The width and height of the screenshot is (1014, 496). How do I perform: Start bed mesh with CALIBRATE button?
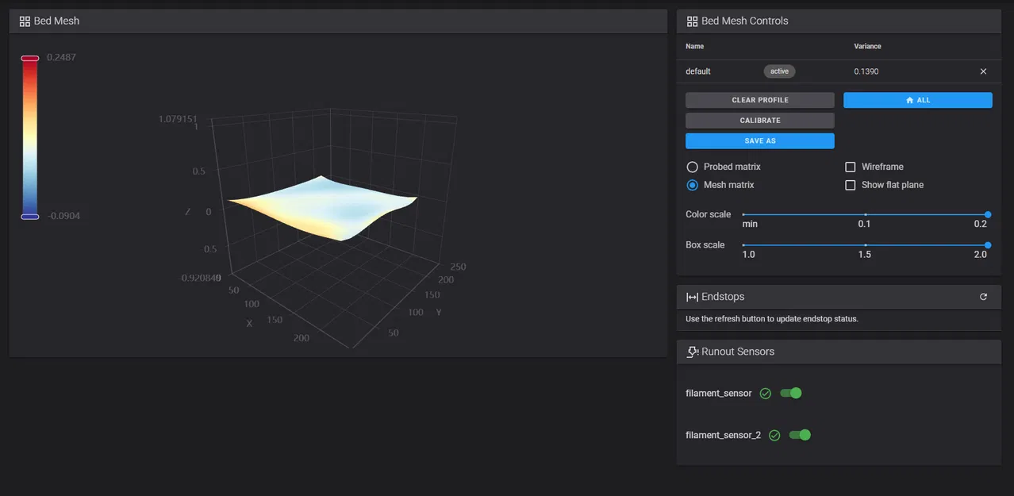[x=759, y=121]
